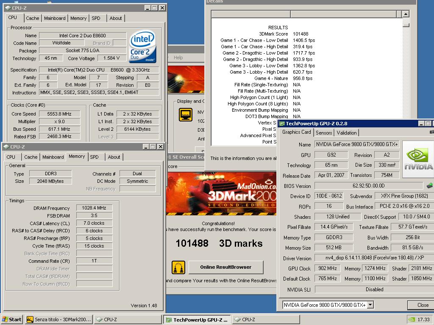This screenshot has width=434, height=325.
Task: Click the processor name field "Intel Core 2 Duo E8600"
Action: click(83, 36)
